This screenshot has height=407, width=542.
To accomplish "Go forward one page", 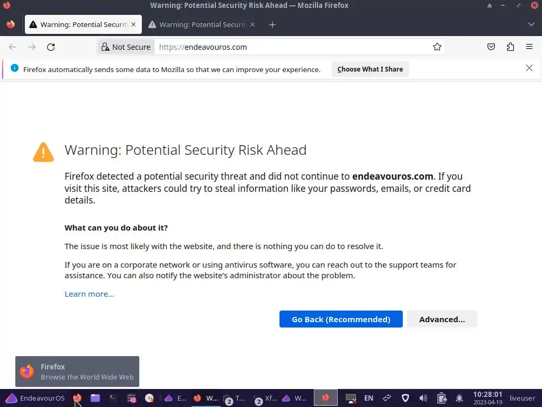I will coord(32,47).
